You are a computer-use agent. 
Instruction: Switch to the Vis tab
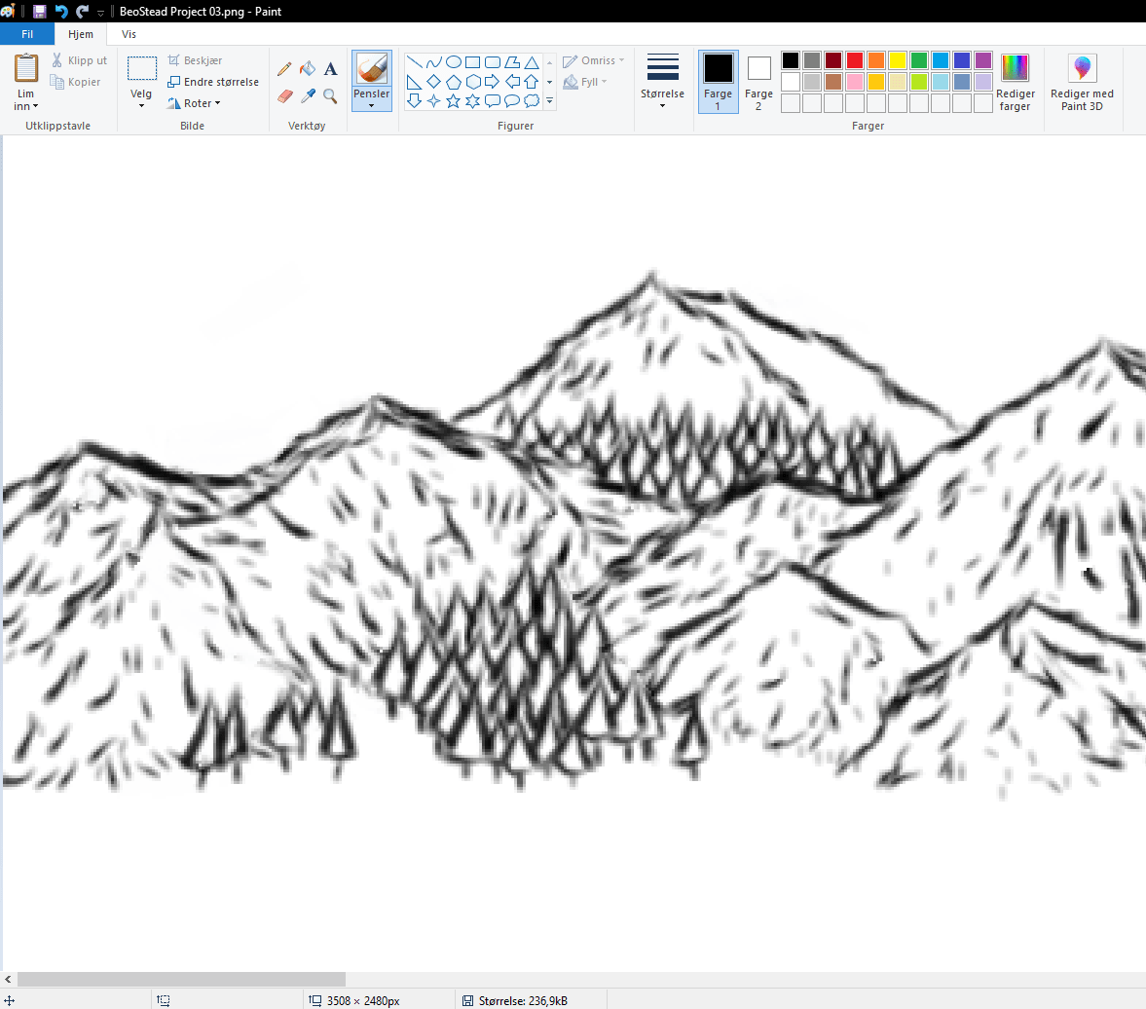129,33
